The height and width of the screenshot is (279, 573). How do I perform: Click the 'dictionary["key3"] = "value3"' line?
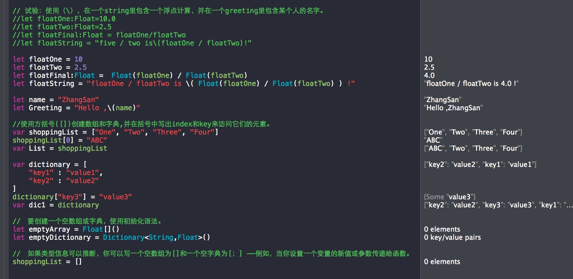72,197
